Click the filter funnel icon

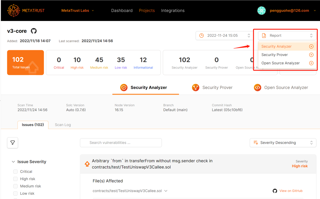coord(12,143)
